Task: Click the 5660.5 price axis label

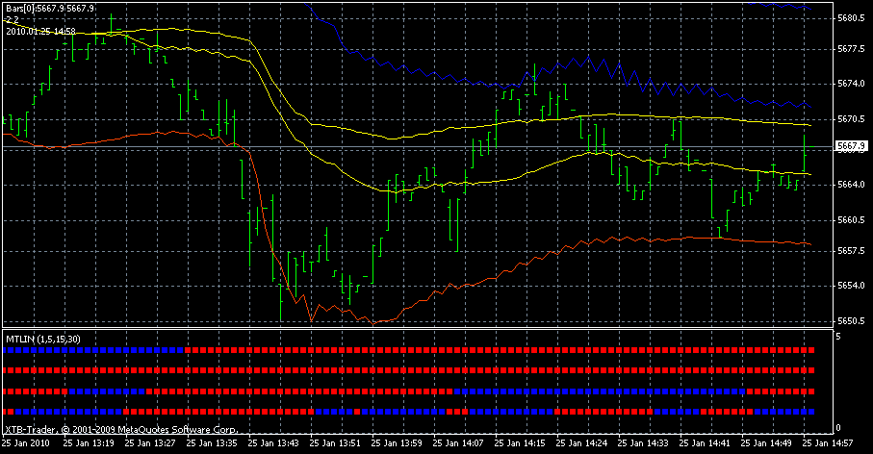Action: [851, 219]
